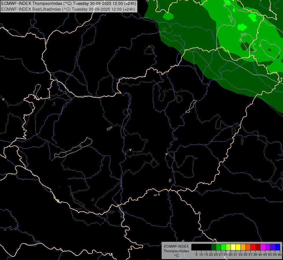Click the first black swatch in the legend
Screen dimensions: 283x260
pos(194,247)
